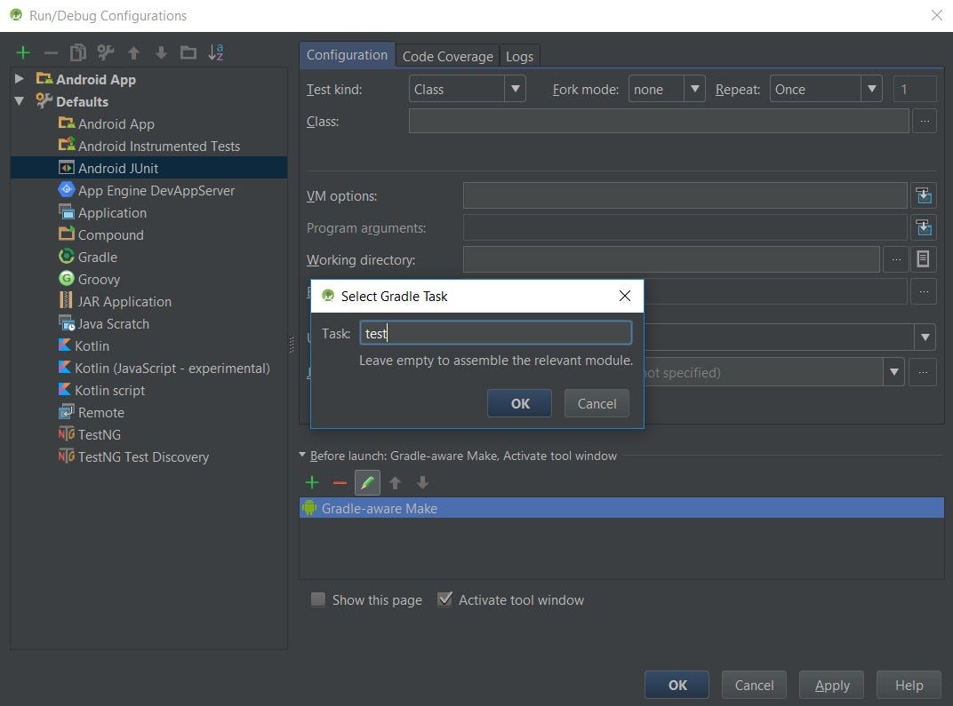
Task: Click ellipsis button beside JRE dropdown
Action: 923,372
